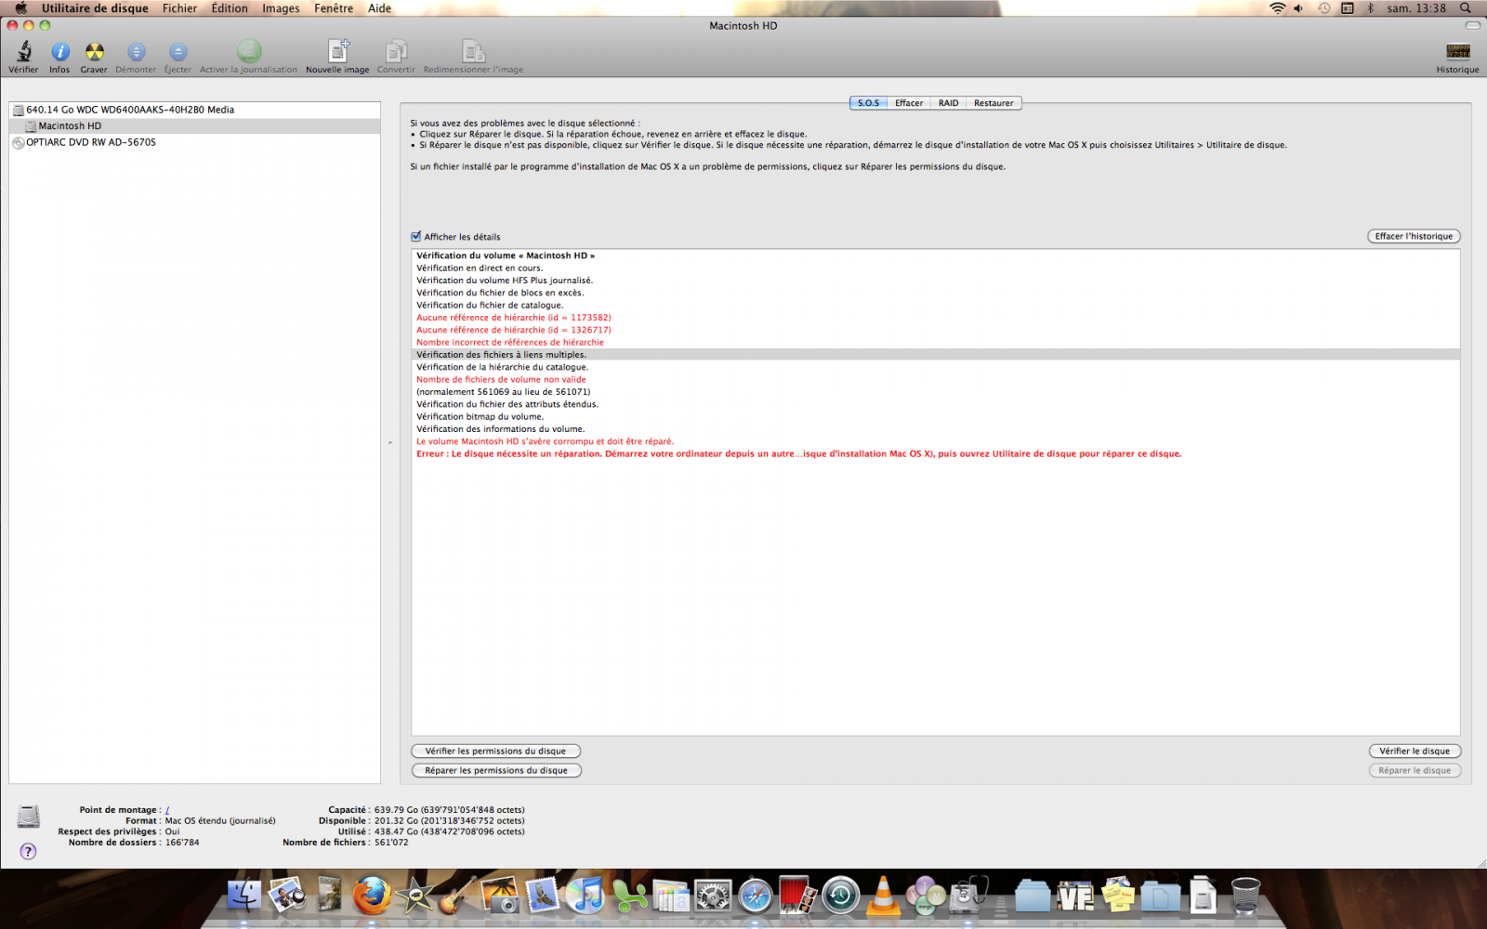Click the menu bar clock sam. 13:38
The width and height of the screenshot is (1487, 929).
tap(1416, 8)
